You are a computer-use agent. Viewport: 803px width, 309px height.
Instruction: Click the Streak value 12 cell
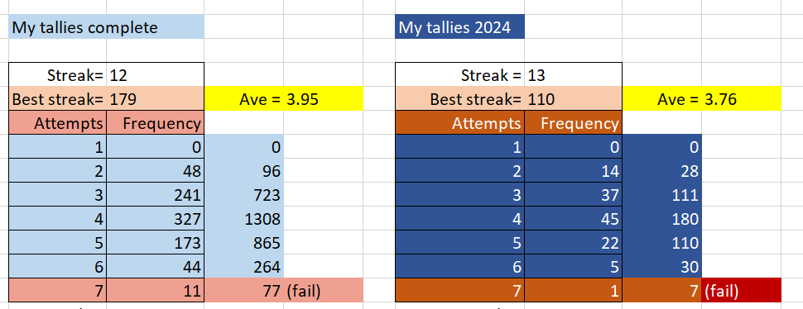[x=155, y=75]
